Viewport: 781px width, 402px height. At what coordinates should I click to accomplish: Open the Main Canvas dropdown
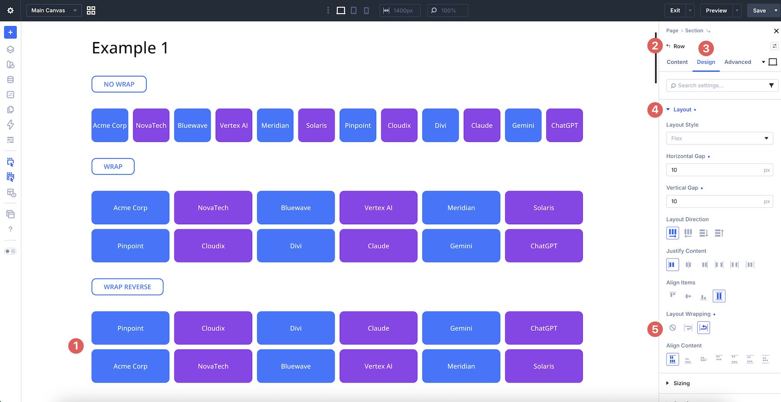click(x=54, y=10)
